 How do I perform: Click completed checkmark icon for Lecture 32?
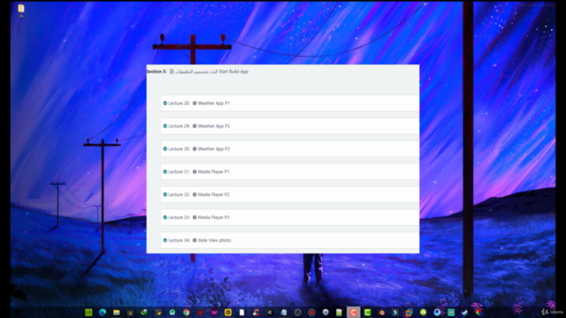tap(165, 194)
